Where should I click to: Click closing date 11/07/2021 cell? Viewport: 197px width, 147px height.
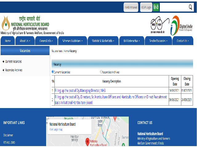(x=187, y=90)
